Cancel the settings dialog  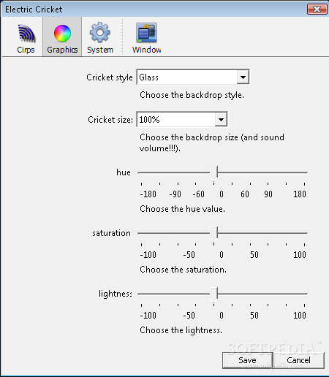tap(299, 360)
